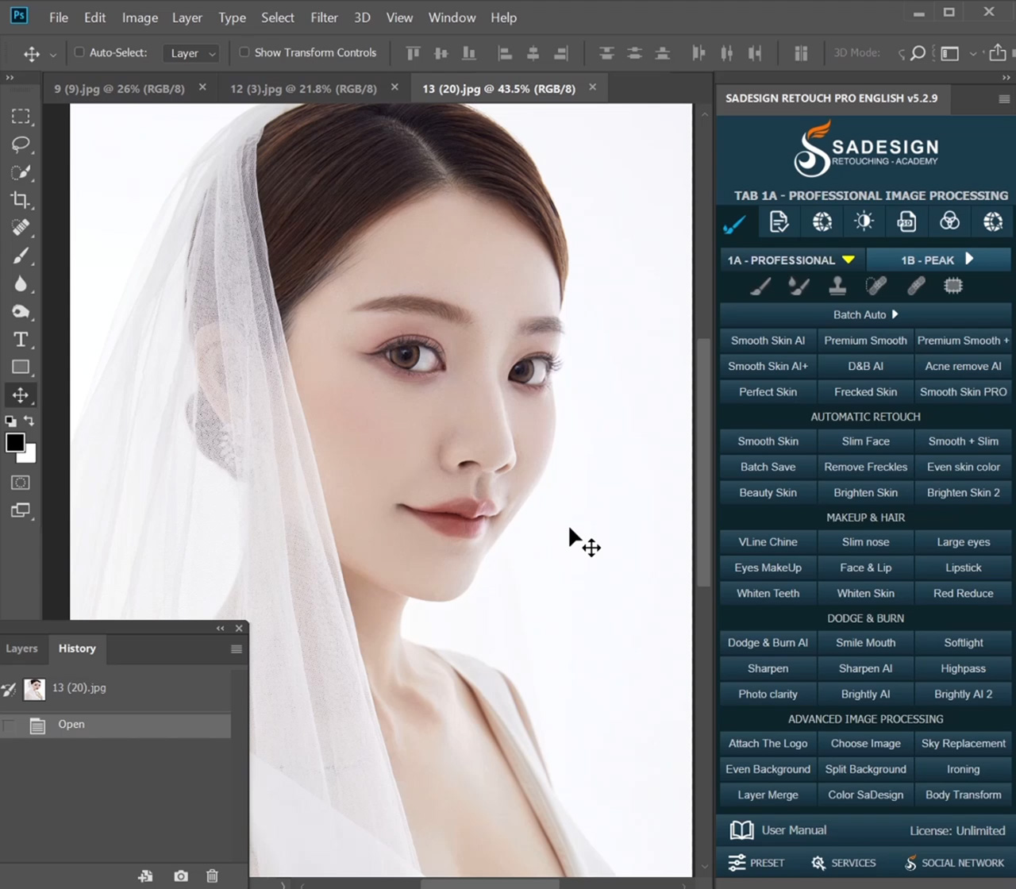Screen dimensions: 1016x889
Task: Apply the Whiten Teeth button
Action: tap(768, 593)
